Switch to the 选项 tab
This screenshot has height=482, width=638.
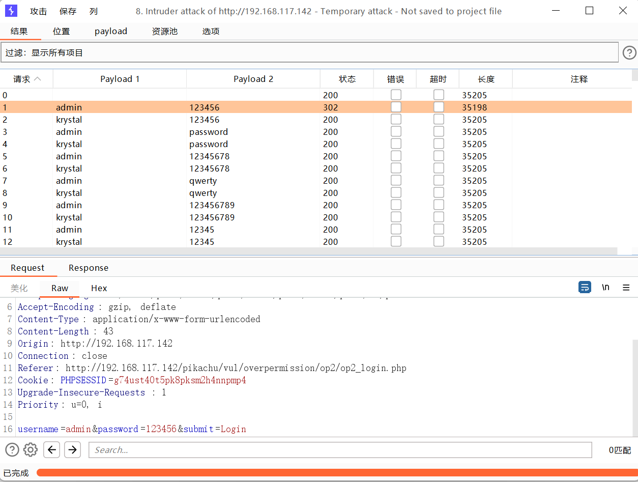click(x=211, y=32)
